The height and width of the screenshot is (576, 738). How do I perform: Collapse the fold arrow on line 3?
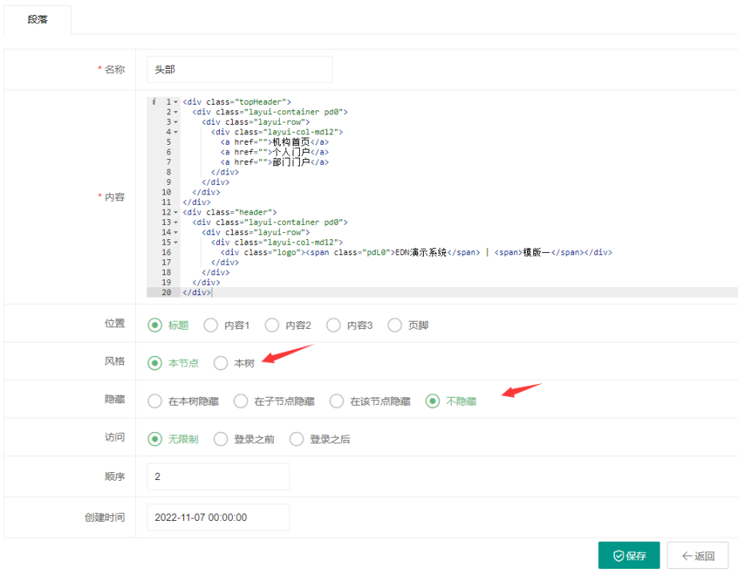coord(175,122)
